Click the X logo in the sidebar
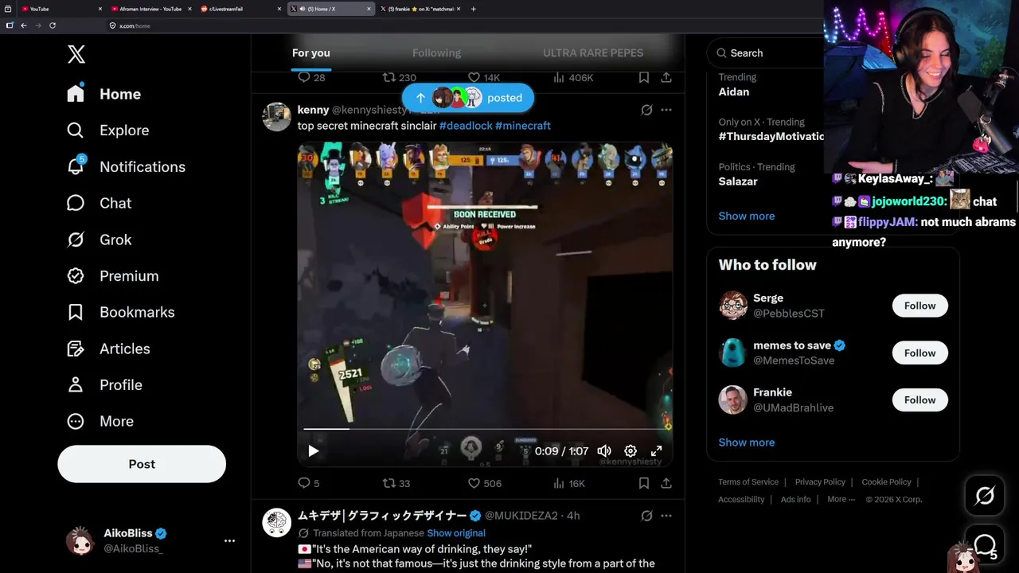 coord(76,54)
